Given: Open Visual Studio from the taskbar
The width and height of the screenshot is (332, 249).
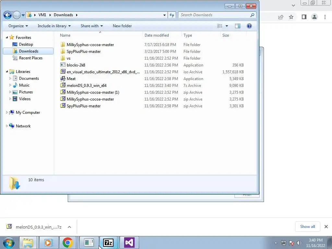Looking at the screenshot, I should (129, 243).
